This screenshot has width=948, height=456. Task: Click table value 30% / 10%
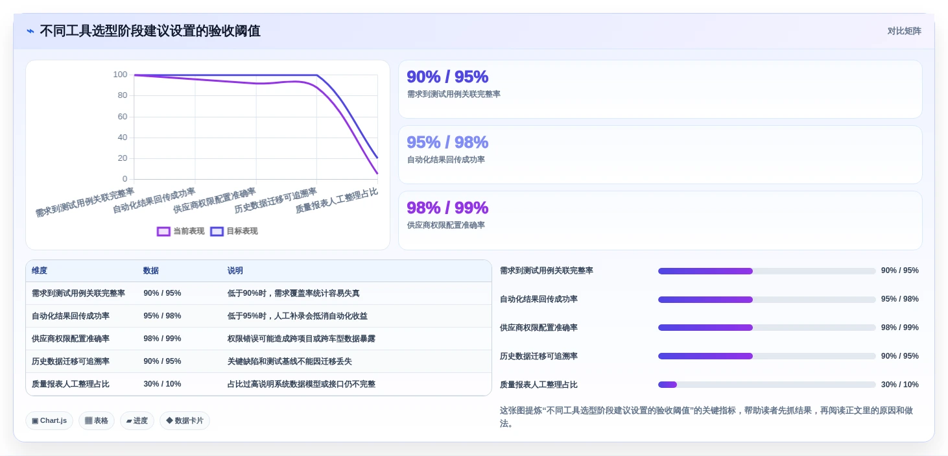162,384
